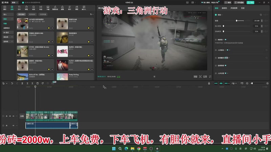This screenshot has width=271, height=152.
Task: Open the Digital Human (数字人) tab
Action: tap(84, 8)
